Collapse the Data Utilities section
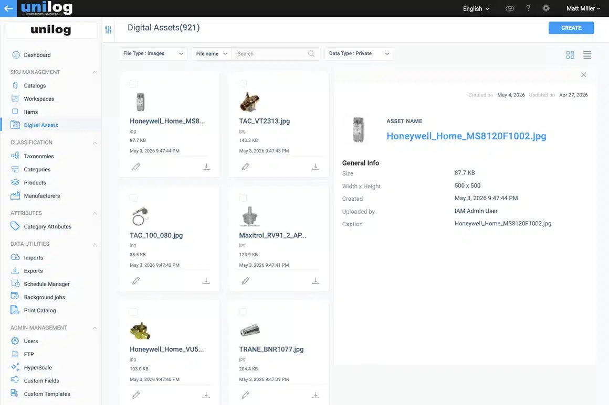609x405 pixels. 94,244
